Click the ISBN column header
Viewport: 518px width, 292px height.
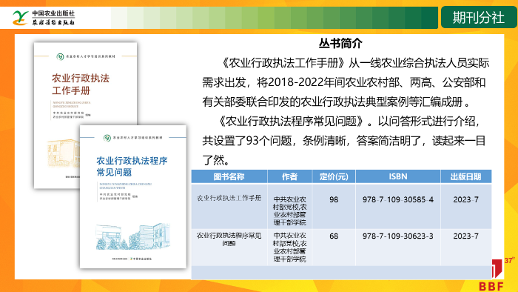398,176
